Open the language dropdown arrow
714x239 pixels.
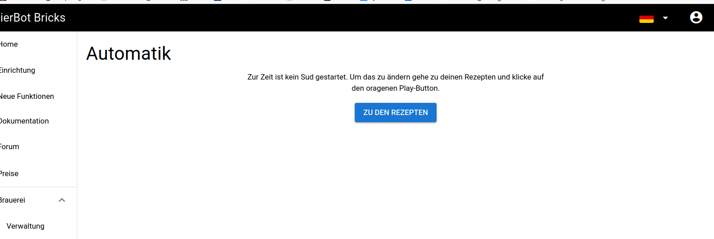click(x=665, y=18)
